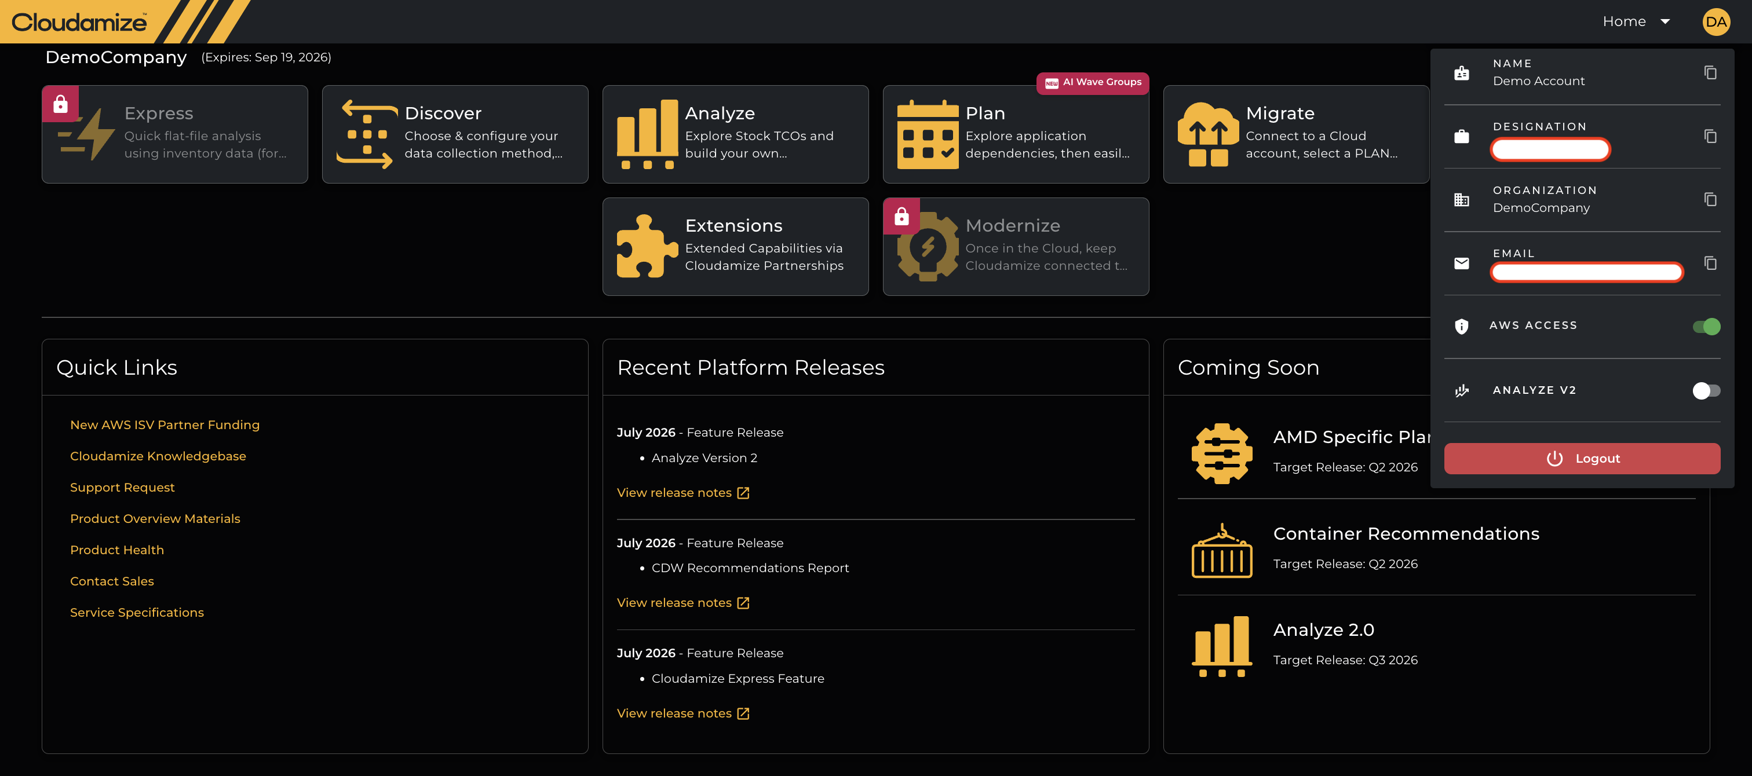Click the Analyze 2.0 bar chart icon
This screenshot has height=776, width=1752.
click(x=1221, y=646)
